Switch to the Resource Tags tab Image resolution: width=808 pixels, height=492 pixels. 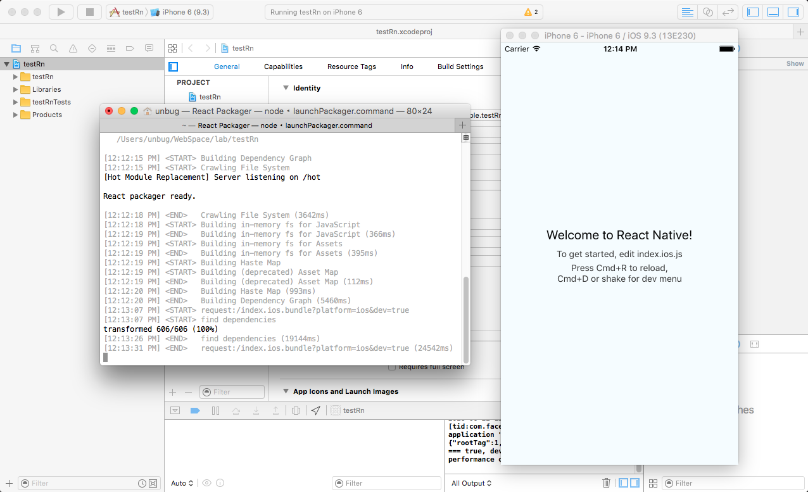(x=351, y=66)
